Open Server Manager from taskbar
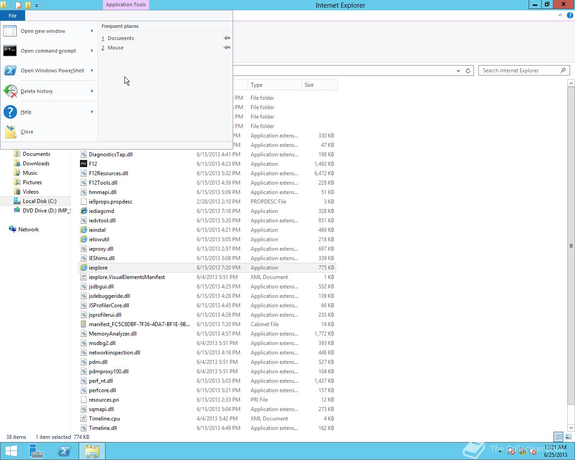 (36, 451)
